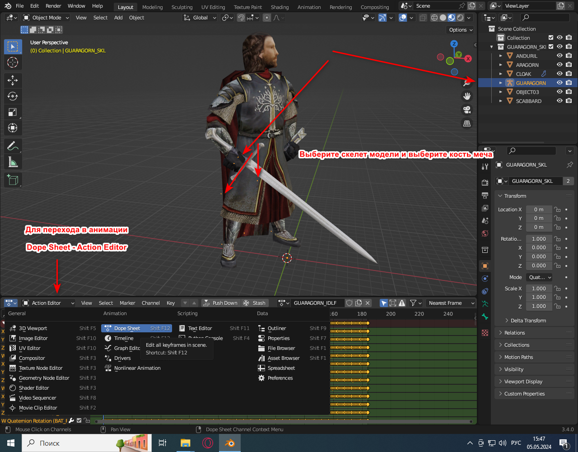Open the Opera browser from the taskbar
Viewport: 578px width, 452px height.
click(x=208, y=443)
